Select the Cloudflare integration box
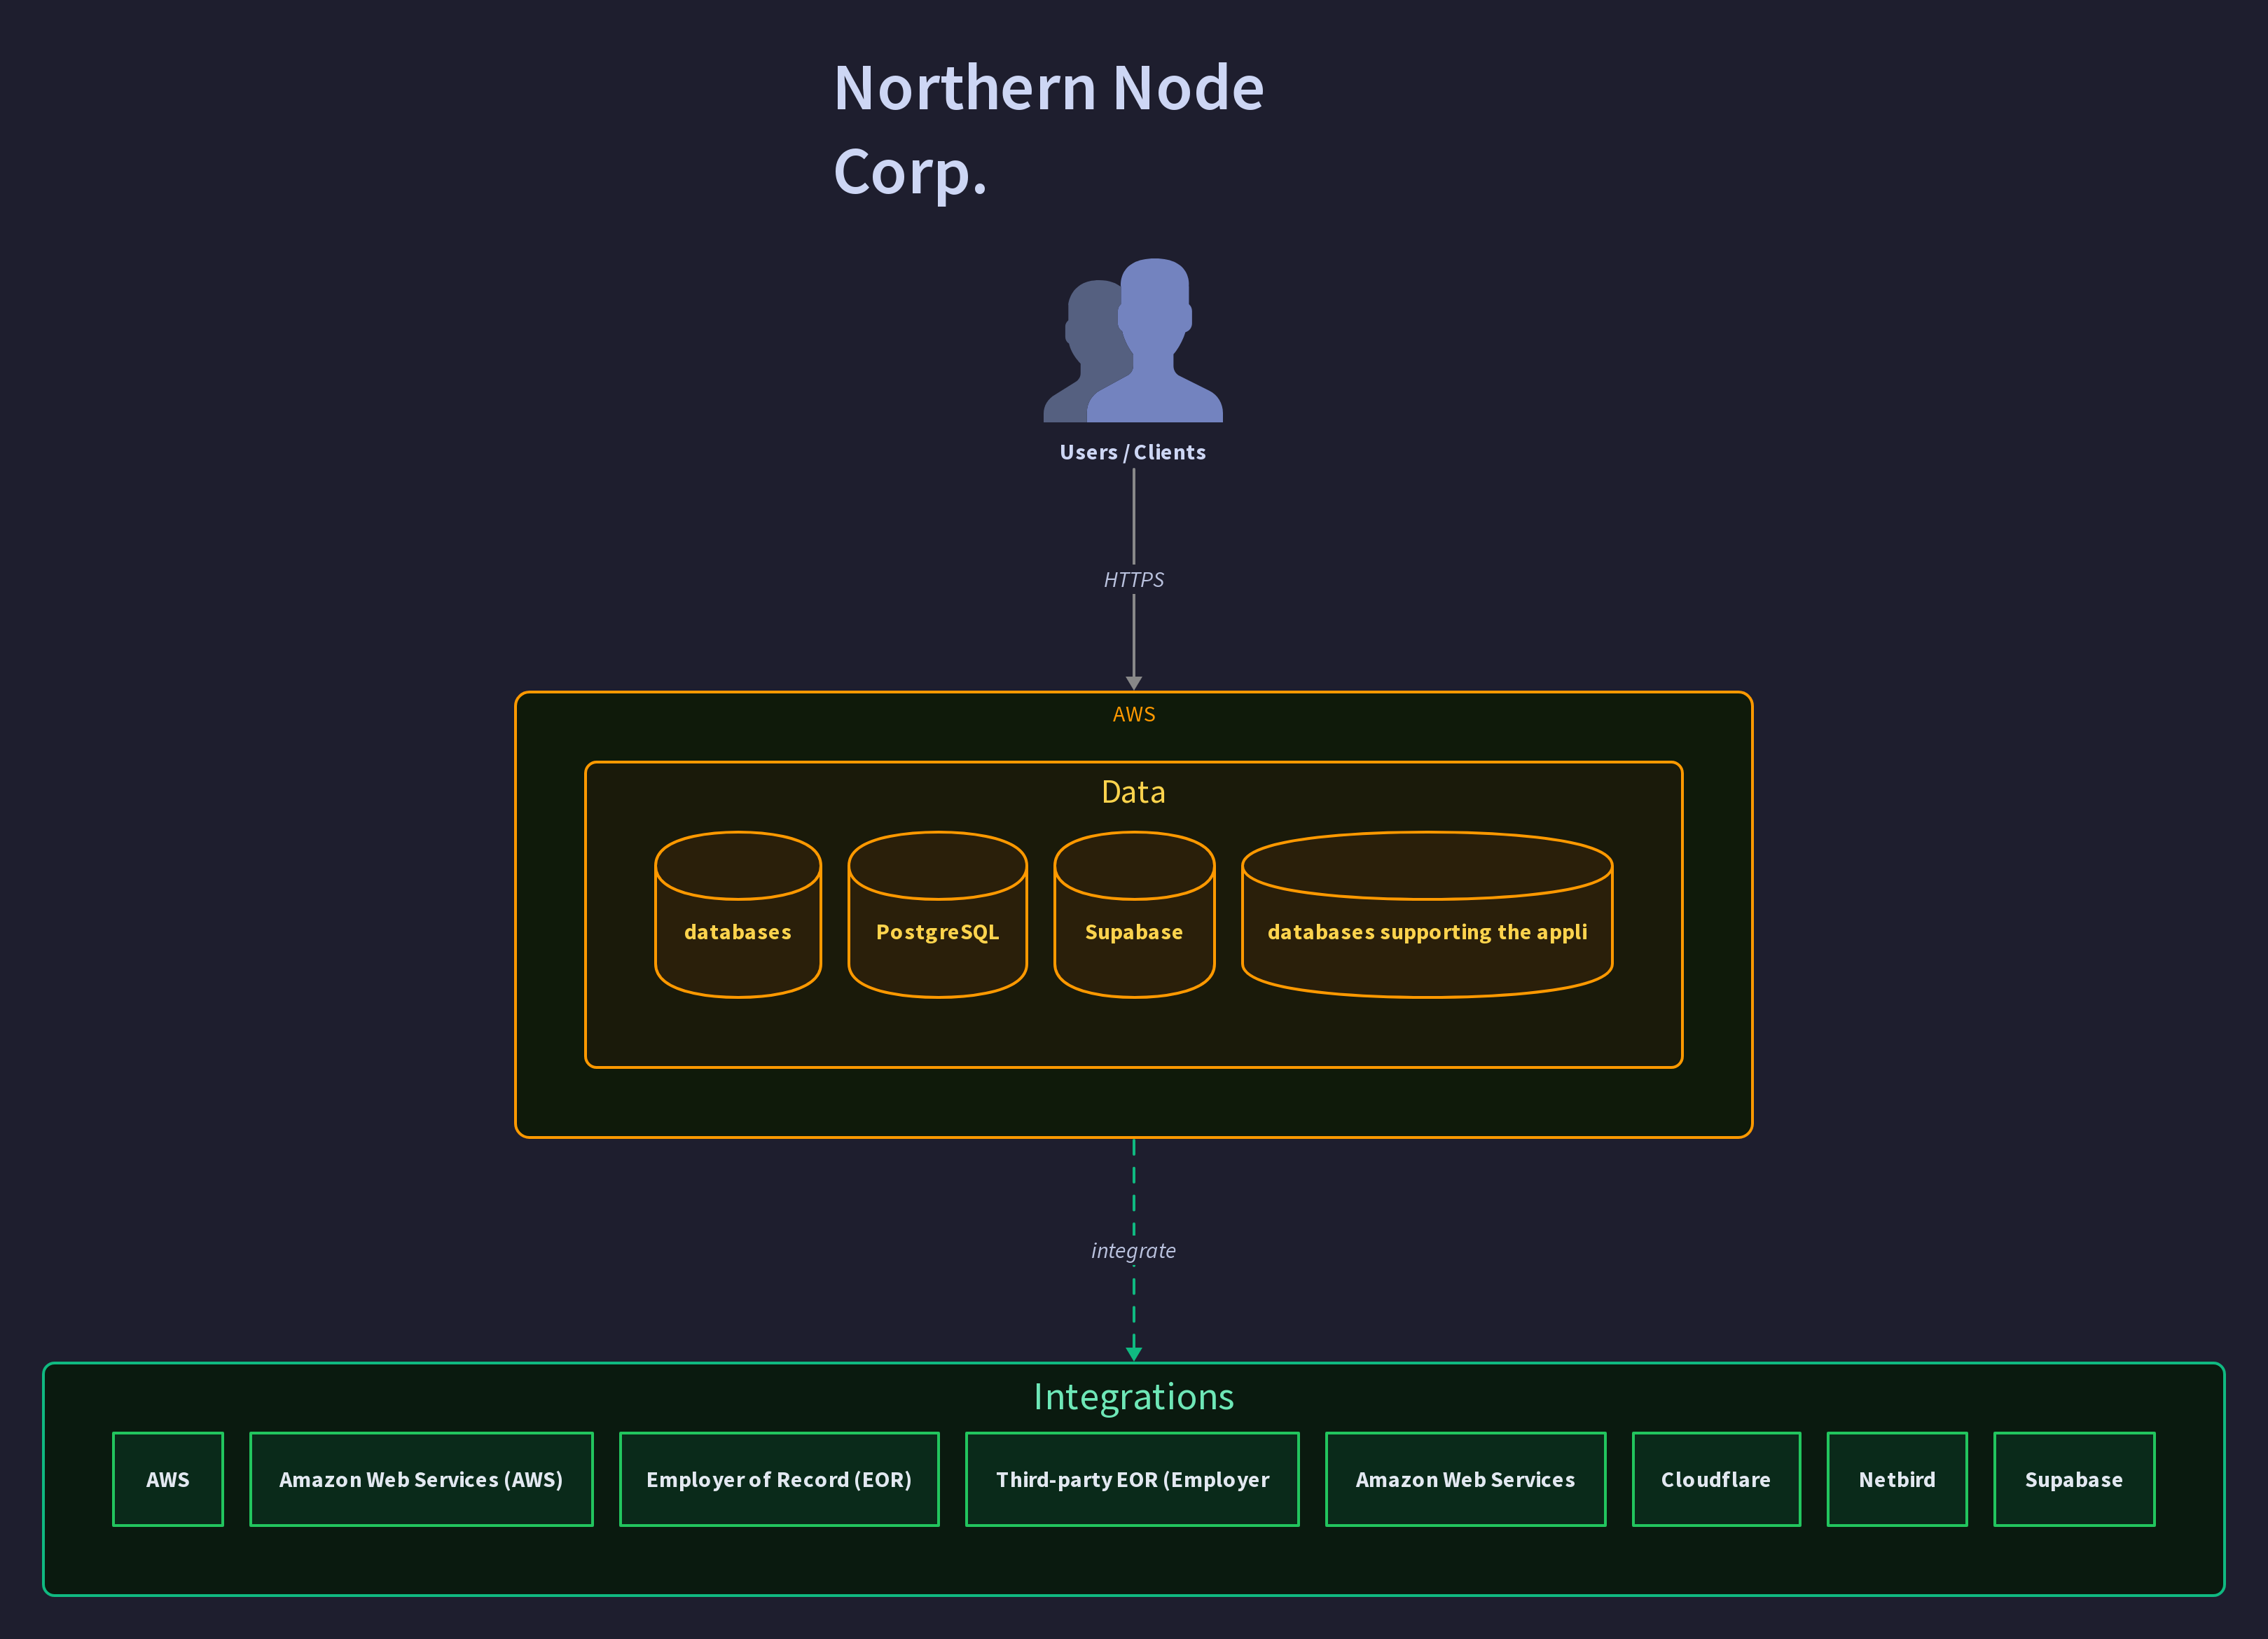 click(x=1716, y=1479)
